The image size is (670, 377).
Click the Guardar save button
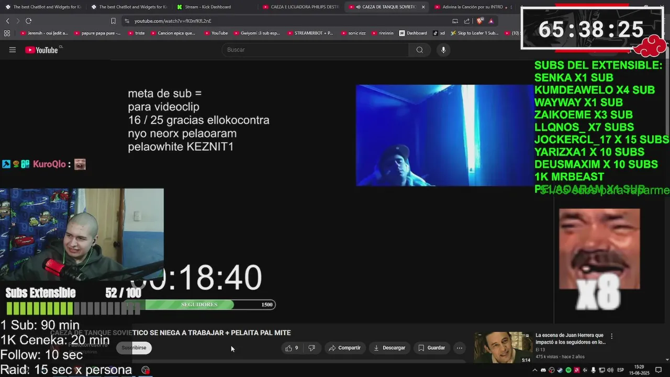pos(432,348)
